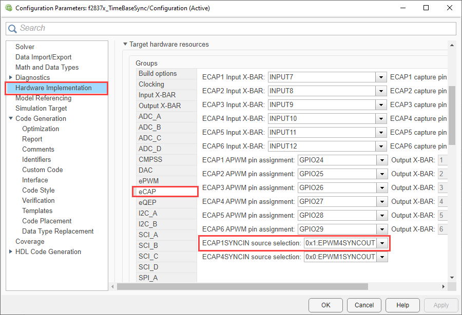Open the ECAP1 Input X-BAR dropdown
Screen dimensions: 462x315
[x=380, y=77]
